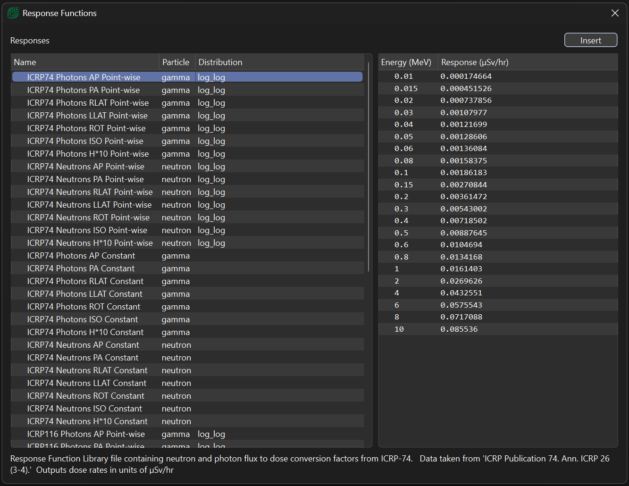
Task: Select ICRP74 Neutrons H*10 Point-wise row
Action: click(187, 243)
